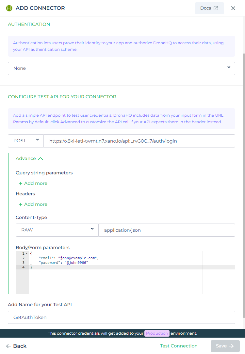
Task: Open Docs external link button
Action: click(x=209, y=8)
